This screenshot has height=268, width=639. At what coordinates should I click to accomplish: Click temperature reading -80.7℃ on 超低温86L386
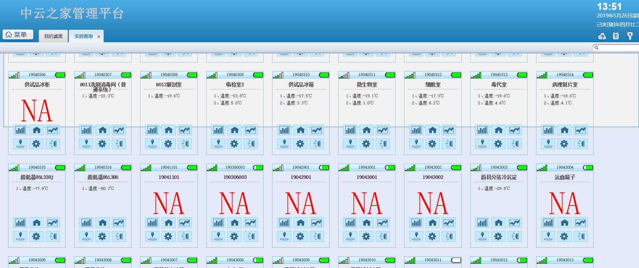pyautogui.click(x=98, y=188)
